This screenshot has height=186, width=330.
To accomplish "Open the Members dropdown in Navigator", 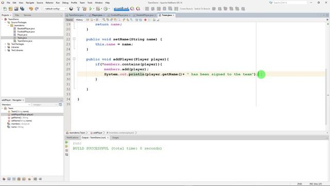I will (16, 104).
